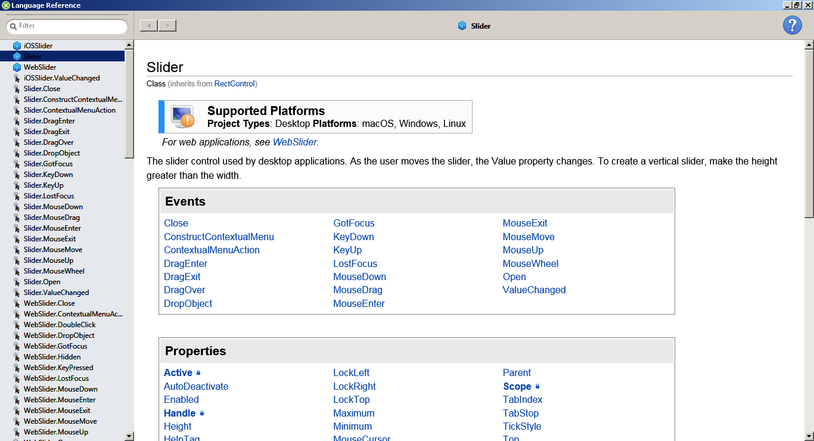The image size is (814, 441).
Task: Click the blue help question mark icon
Action: coord(792,26)
